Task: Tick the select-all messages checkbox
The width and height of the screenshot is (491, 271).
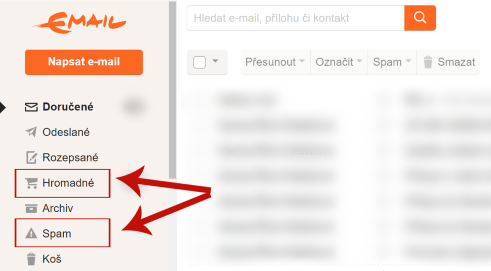Action: click(x=199, y=62)
